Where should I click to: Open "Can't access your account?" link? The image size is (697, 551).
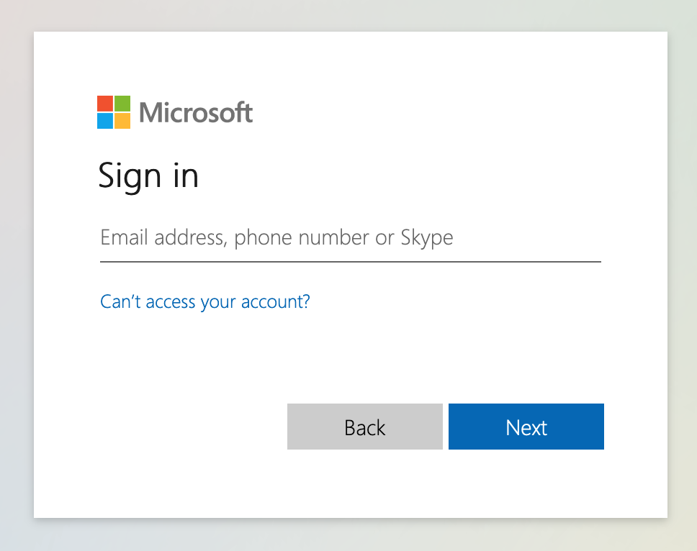click(x=205, y=301)
